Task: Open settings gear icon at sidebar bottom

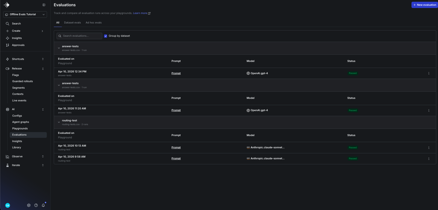Action: point(29,205)
